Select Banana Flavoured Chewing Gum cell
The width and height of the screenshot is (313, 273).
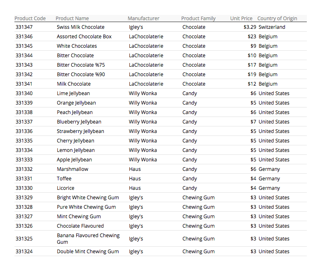pyautogui.click(x=88, y=239)
